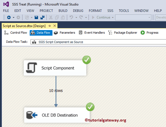Pin the Script as Source.dtsx tab

49,26
